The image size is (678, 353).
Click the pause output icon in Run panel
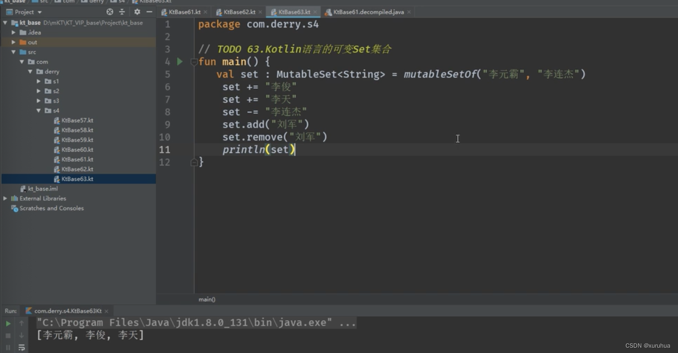pos(8,347)
